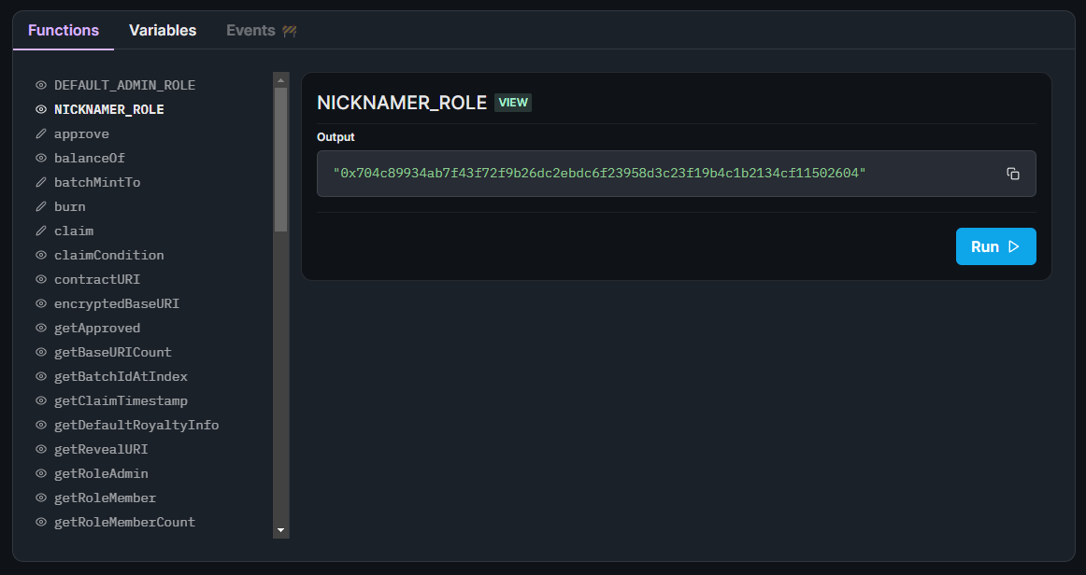Click the scrollbar down arrow in function list
The image size is (1086, 575).
coord(280,528)
